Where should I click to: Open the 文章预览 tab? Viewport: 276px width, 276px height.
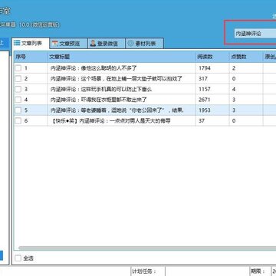tap(68, 44)
